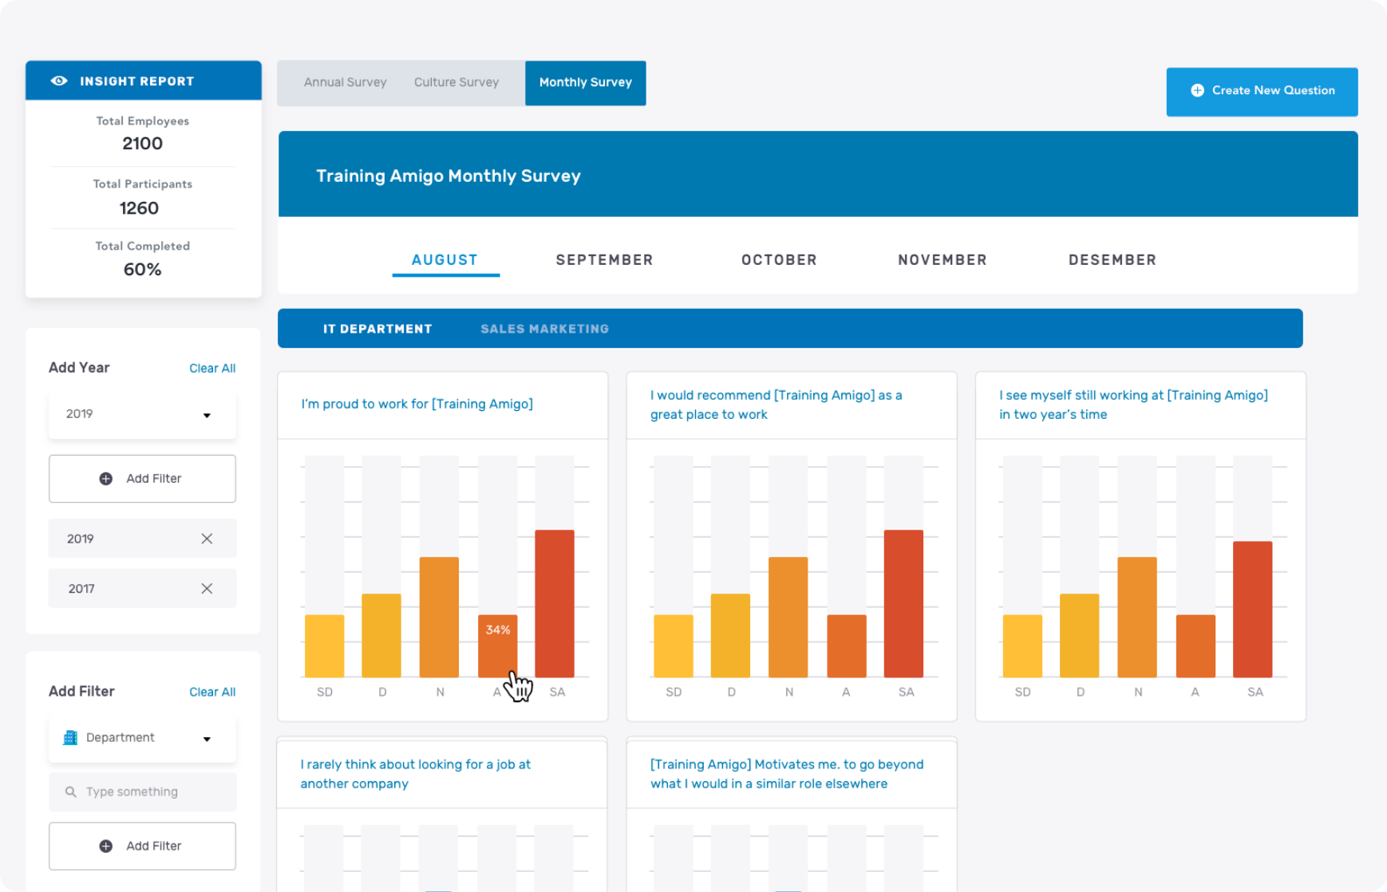The height and width of the screenshot is (892, 1387).
Task: Click the SA bar in proud-to-work chart
Action: (x=555, y=604)
